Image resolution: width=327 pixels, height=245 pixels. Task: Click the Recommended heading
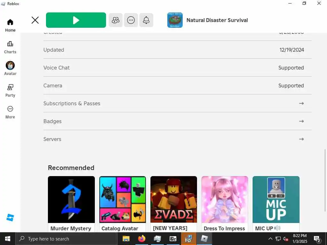point(71,168)
